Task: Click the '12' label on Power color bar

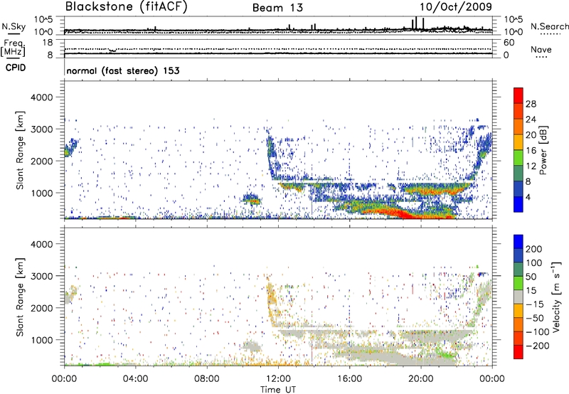Action: coord(531,166)
